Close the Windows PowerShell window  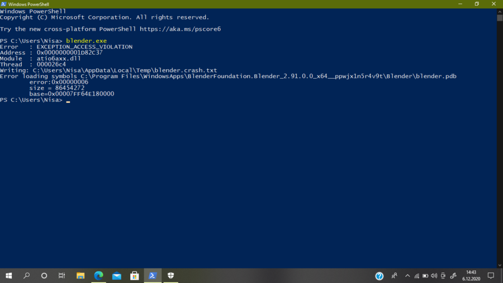493,4
